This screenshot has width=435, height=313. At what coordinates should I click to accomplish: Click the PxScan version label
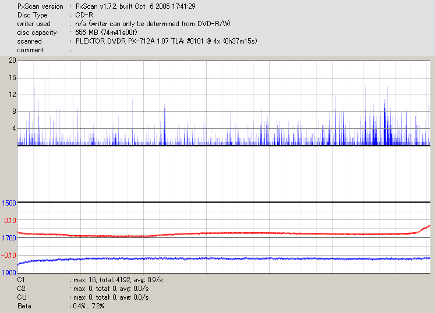(40, 6)
